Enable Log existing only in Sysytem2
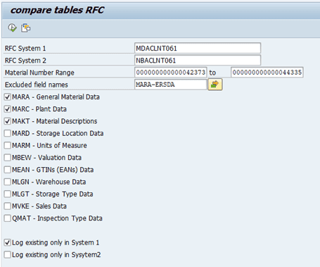320x267 pixels. tap(8, 255)
